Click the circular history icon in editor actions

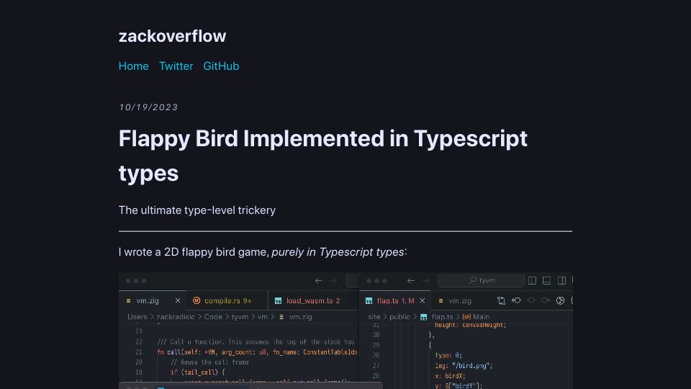560,301
